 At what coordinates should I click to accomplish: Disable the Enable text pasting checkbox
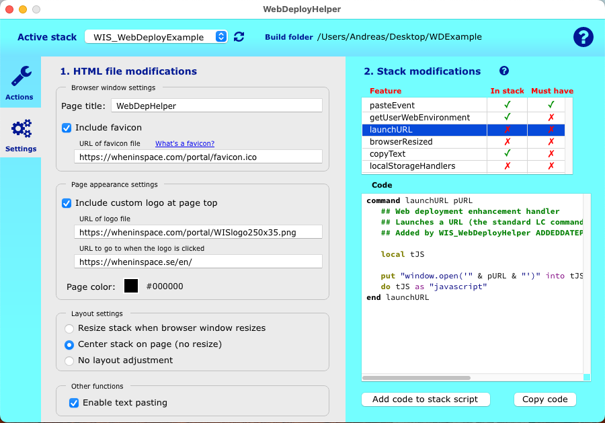coord(74,403)
